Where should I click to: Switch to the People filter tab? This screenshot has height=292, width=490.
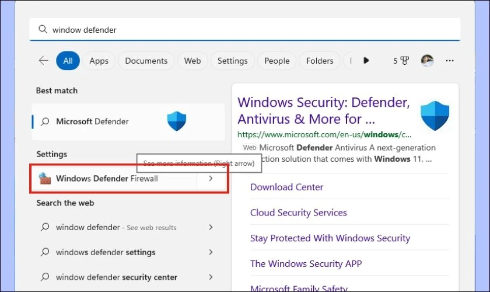coord(277,61)
